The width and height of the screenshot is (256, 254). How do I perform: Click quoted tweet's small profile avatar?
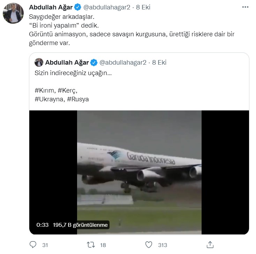pyautogui.click(x=39, y=63)
